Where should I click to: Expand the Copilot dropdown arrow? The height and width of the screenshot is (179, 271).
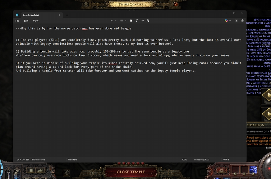pos(230,21)
